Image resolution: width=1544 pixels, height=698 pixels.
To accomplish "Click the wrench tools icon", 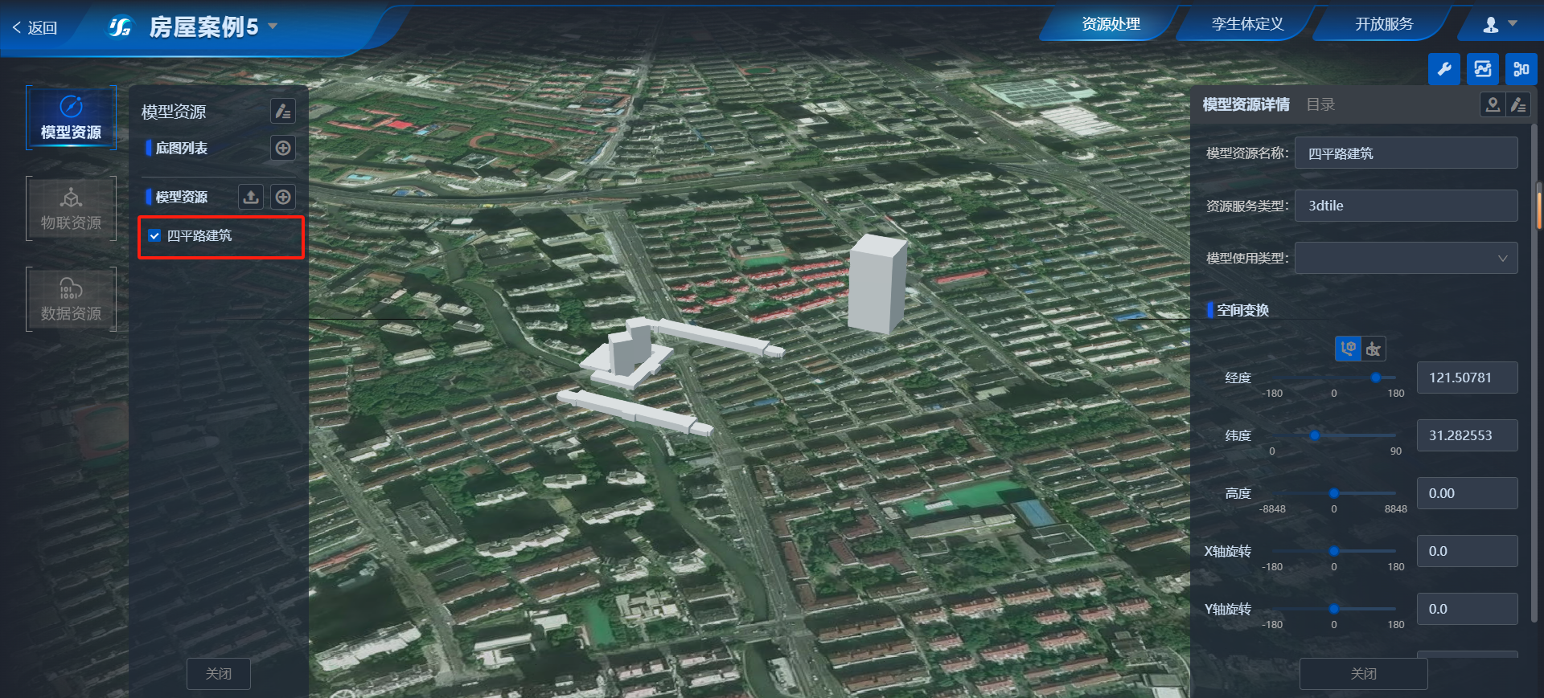I will (1444, 69).
